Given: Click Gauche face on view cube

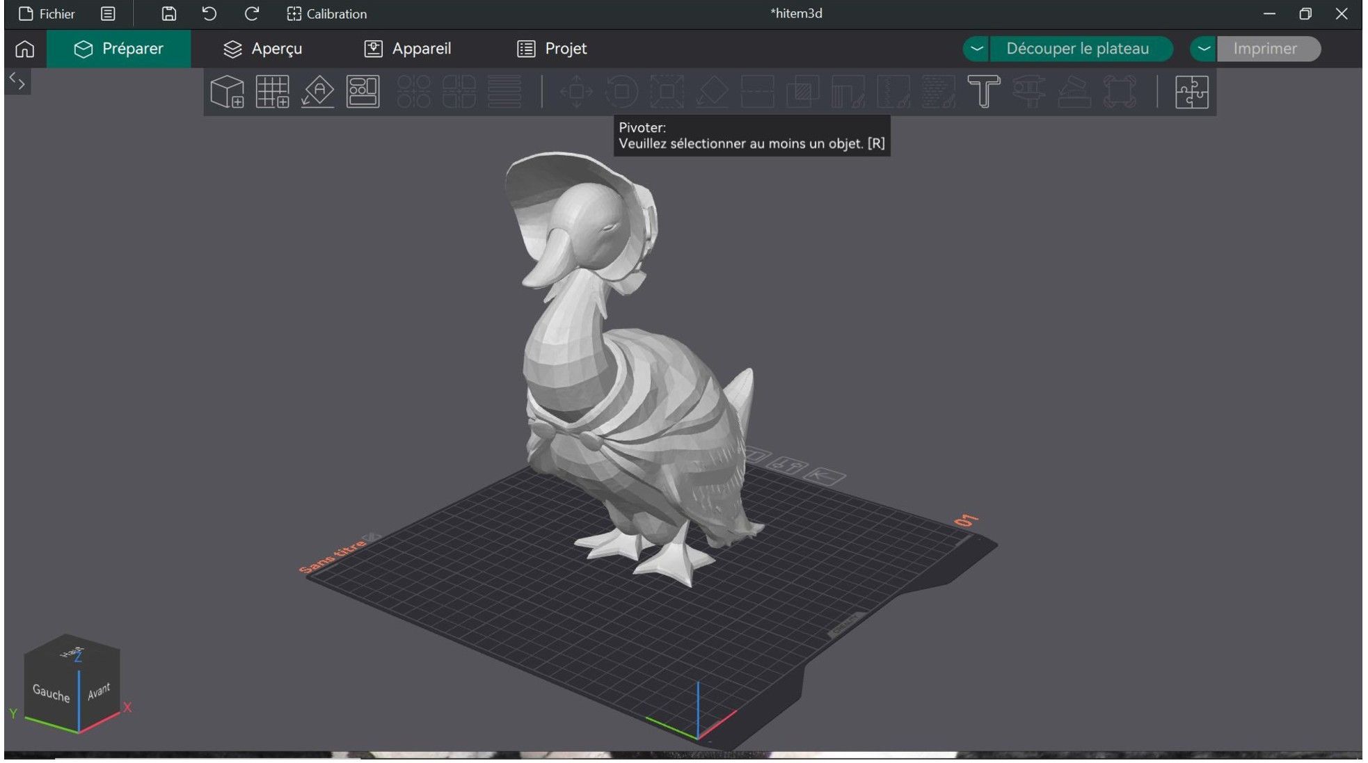Looking at the screenshot, I should pyautogui.click(x=51, y=693).
